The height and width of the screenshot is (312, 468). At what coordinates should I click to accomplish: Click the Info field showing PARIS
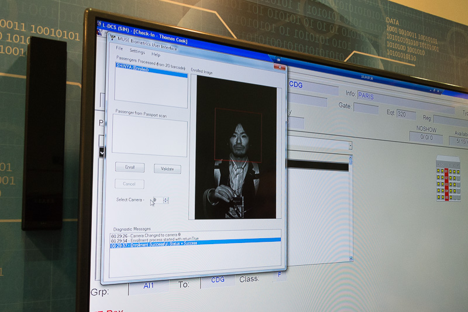pos(406,101)
